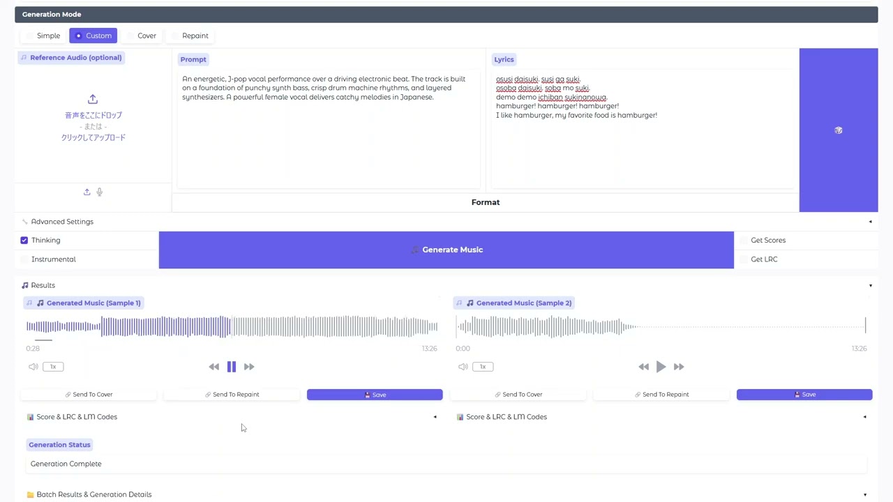Mute Sample 1 volume icon
The height and width of the screenshot is (502, 893).
33,367
